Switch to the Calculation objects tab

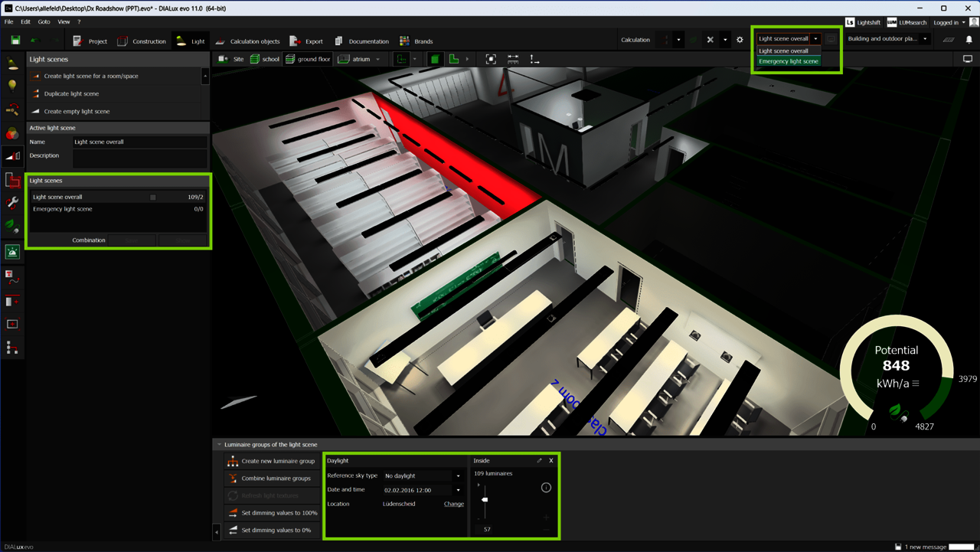(247, 41)
